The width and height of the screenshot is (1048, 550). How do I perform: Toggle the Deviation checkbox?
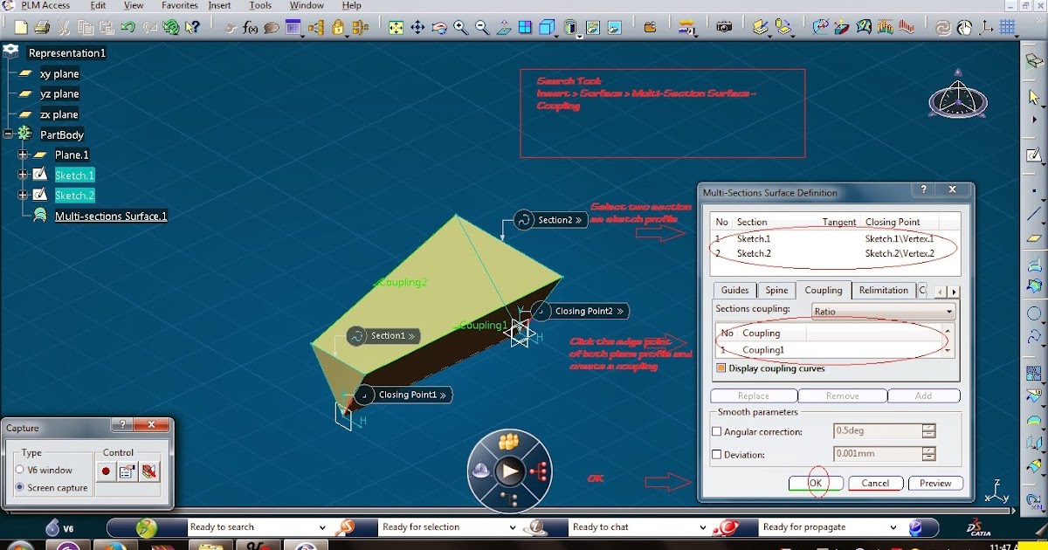point(717,455)
